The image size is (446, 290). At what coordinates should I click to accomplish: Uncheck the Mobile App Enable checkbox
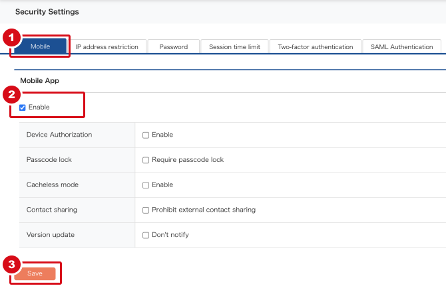coord(23,108)
